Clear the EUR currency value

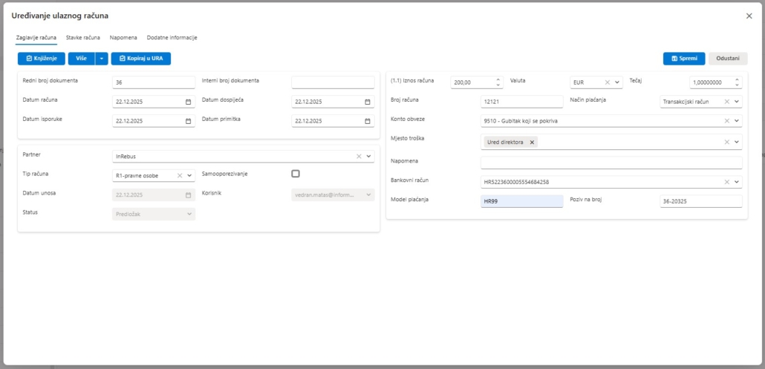click(x=607, y=82)
